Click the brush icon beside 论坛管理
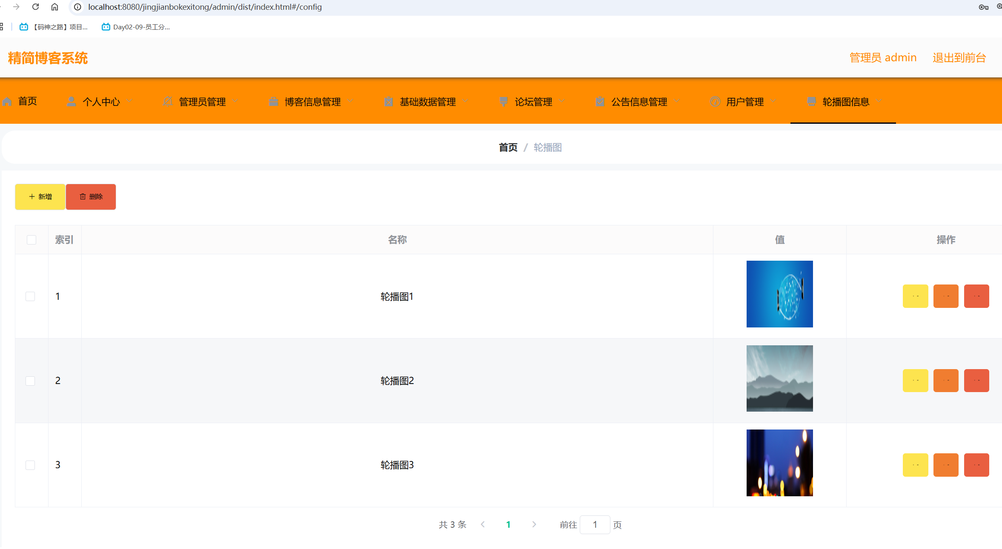1002x549 pixels. (504, 102)
